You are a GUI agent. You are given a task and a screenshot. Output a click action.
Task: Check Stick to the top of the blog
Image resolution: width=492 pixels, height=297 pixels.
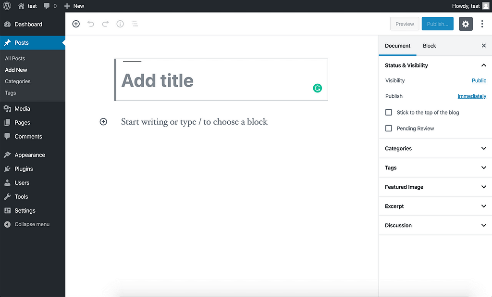pyautogui.click(x=389, y=113)
